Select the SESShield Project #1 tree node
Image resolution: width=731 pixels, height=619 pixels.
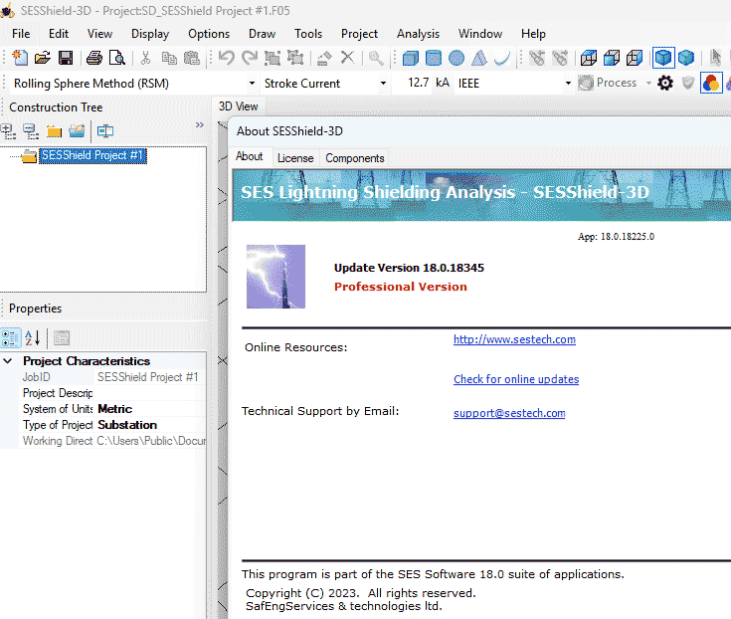[x=92, y=155]
